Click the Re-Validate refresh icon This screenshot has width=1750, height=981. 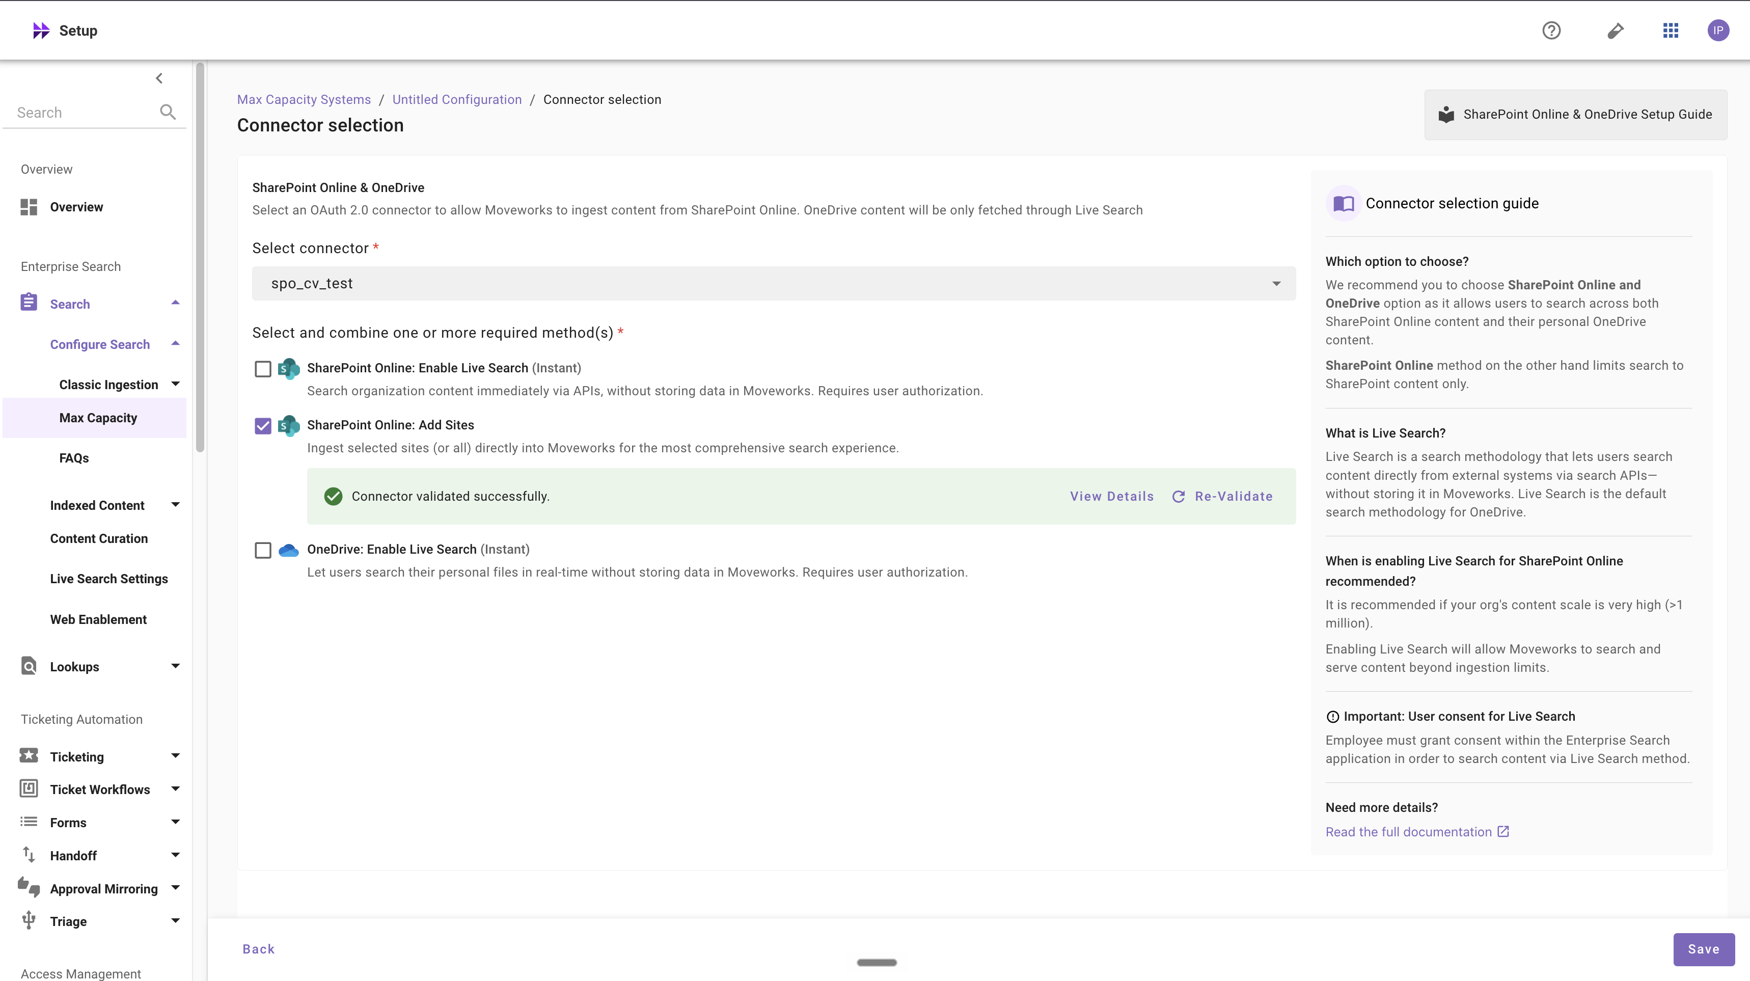pyautogui.click(x=1179, y=497)
